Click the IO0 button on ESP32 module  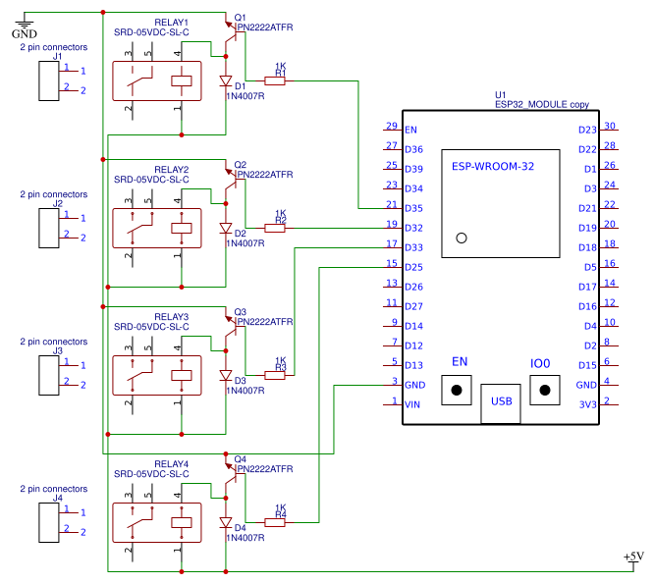coord(545,391)
